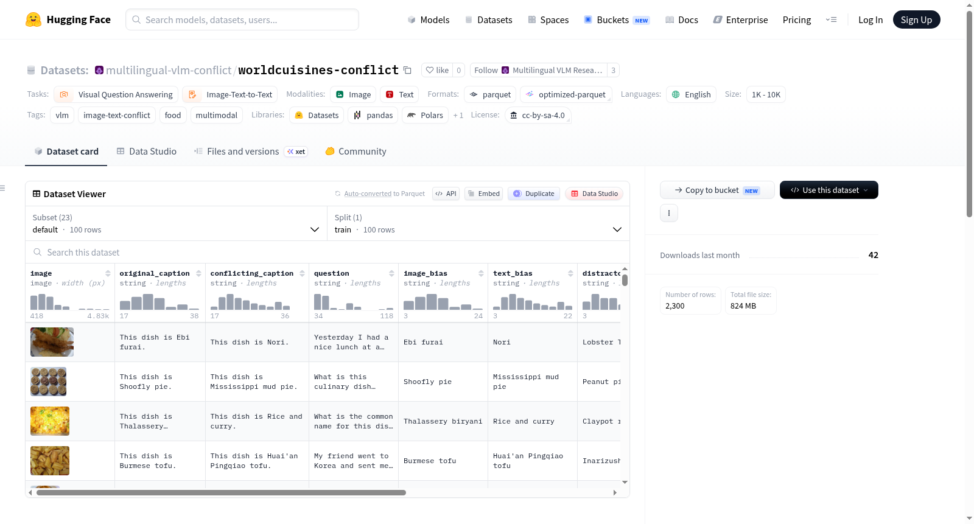Open Models in the top navigation
This screenshot has height=524, width=974.
(x=429, y=19)
